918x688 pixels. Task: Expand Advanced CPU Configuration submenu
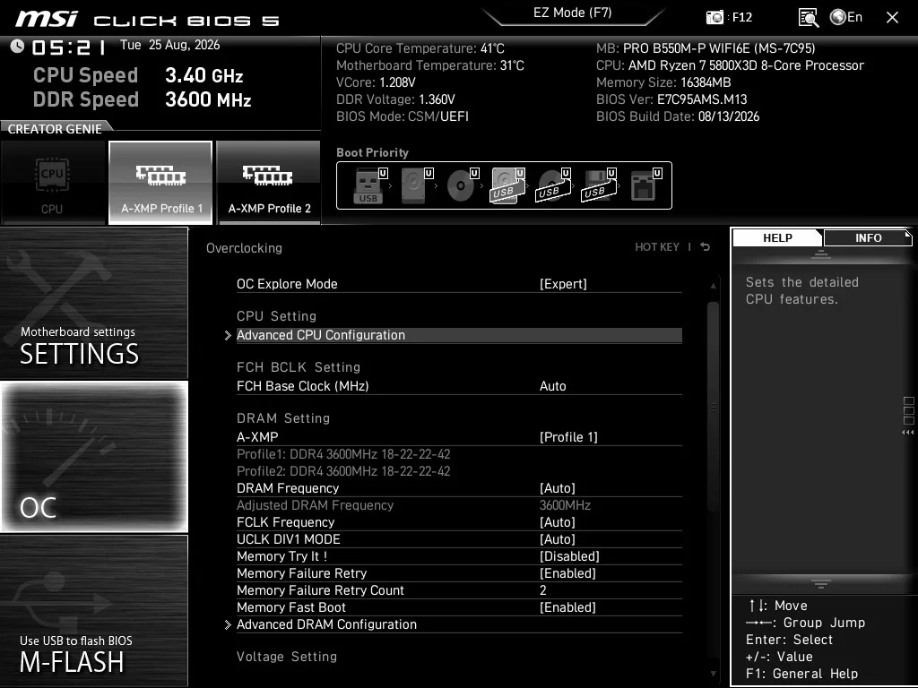coord(459,335)
